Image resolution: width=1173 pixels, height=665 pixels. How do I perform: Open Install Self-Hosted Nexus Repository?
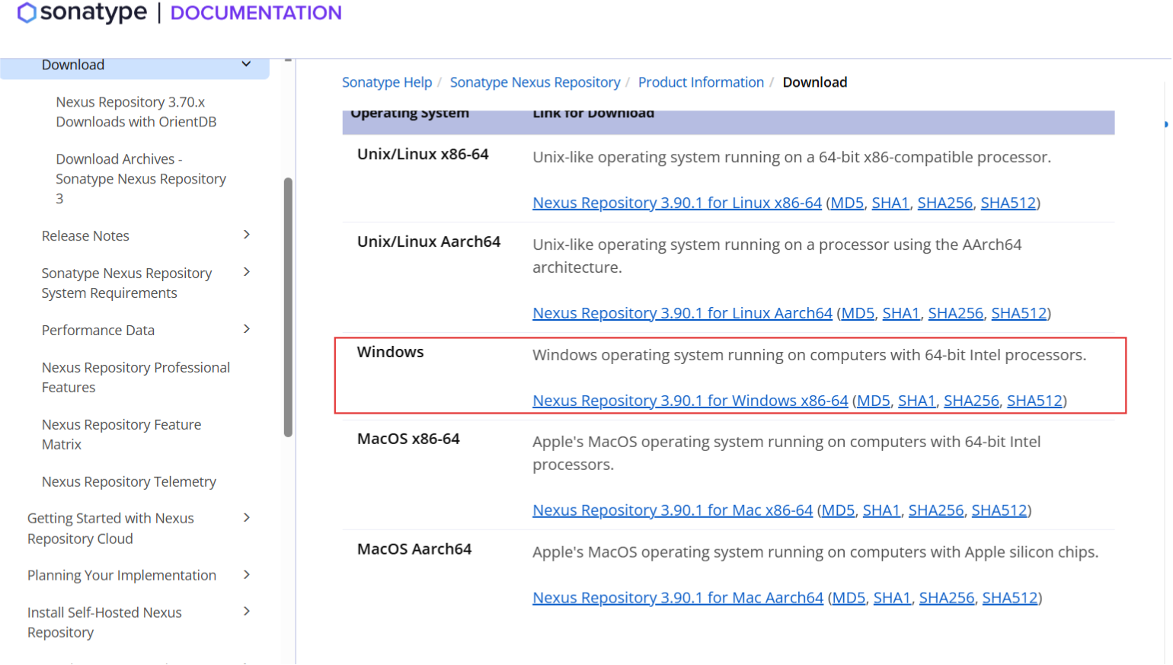point(104,623)
